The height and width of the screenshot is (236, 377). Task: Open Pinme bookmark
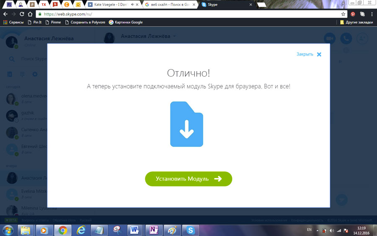[x=53, y=22]
